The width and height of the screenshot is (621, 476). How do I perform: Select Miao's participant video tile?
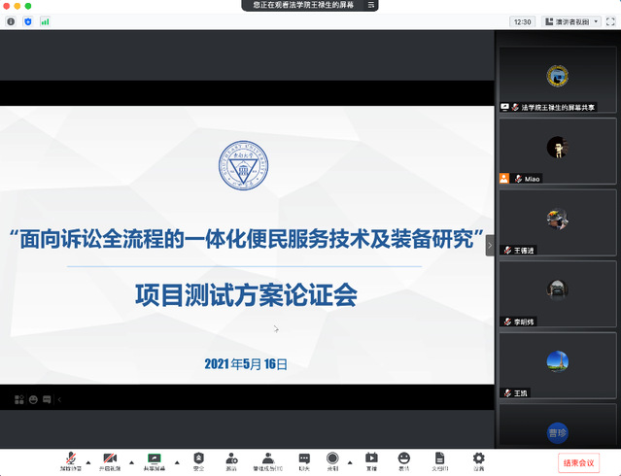point(557,152)
